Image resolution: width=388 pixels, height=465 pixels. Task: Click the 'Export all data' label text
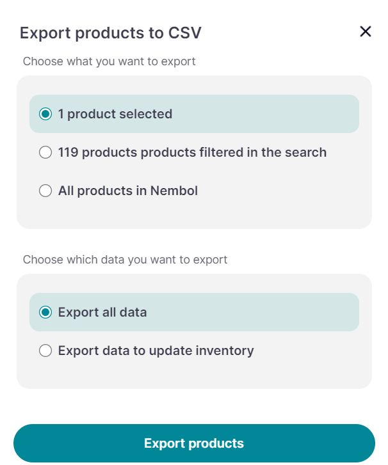point(102,313)
